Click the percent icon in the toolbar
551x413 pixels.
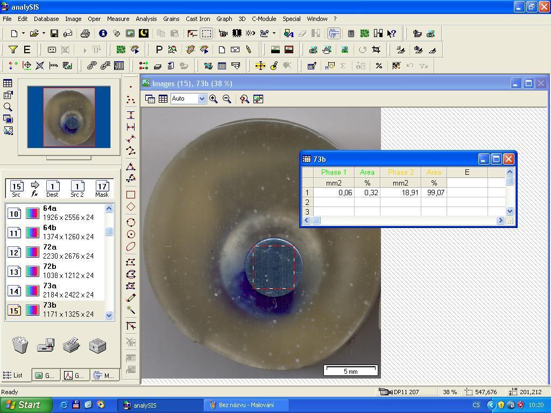pos(379,66)
